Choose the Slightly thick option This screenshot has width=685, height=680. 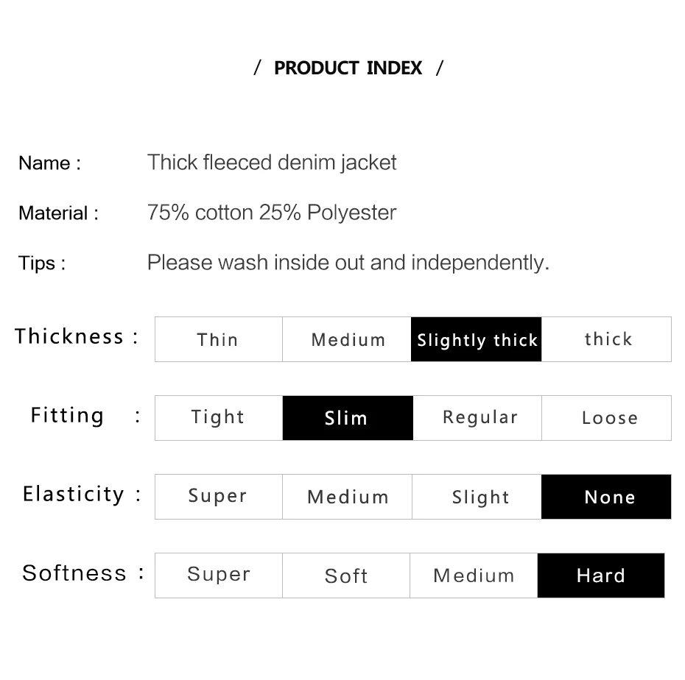click(x=476, y=339)
